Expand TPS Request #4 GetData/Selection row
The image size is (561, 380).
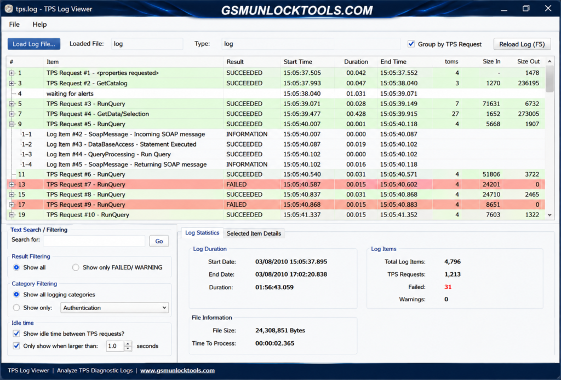coord(12,114)
